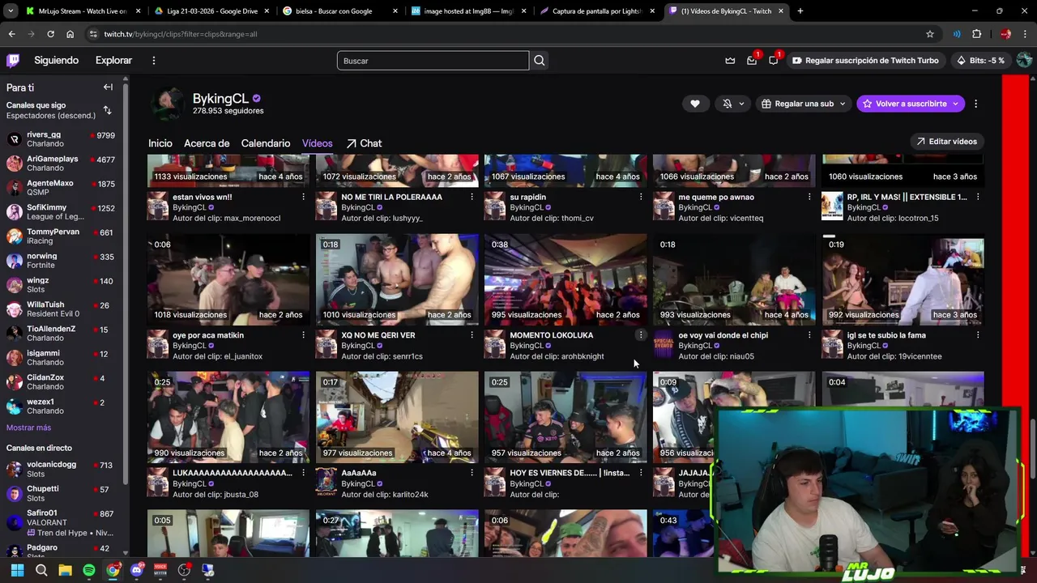Open AriGameplays channel in sidebar

click(x=62, y=164)
